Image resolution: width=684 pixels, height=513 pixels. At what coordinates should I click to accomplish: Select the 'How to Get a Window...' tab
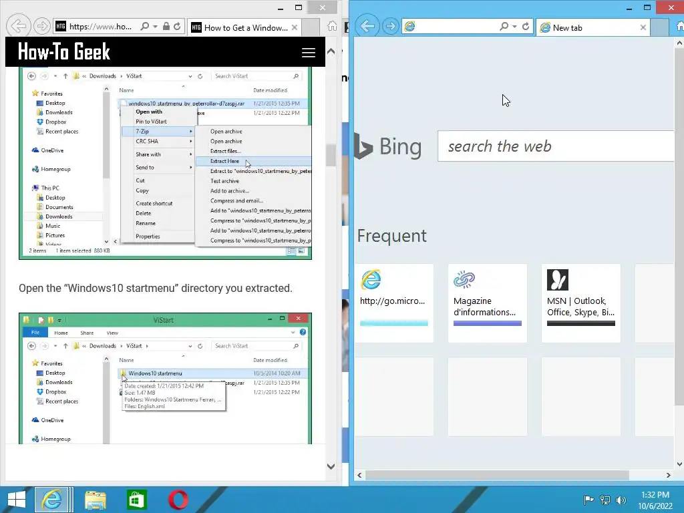pyautogui.click(x=244, y=27)
